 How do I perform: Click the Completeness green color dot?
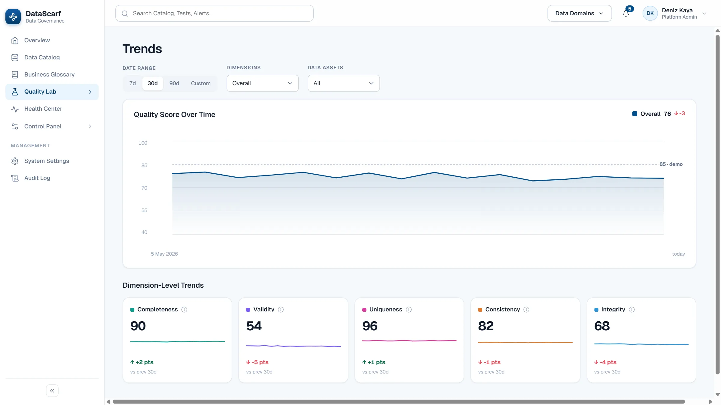click(x=132, y=310)
